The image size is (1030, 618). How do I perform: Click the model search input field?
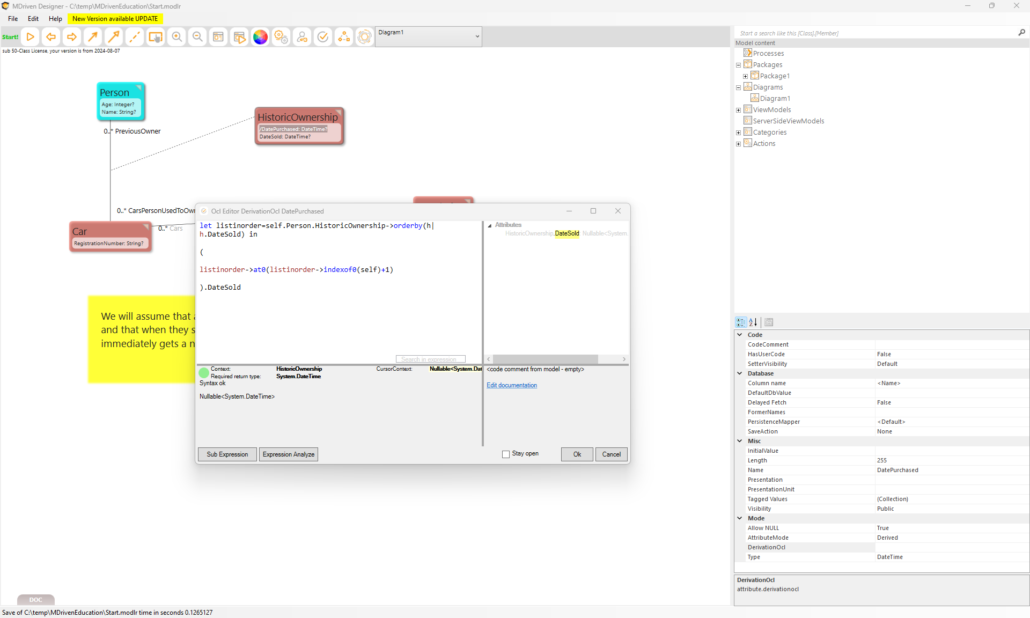[874, 33]
